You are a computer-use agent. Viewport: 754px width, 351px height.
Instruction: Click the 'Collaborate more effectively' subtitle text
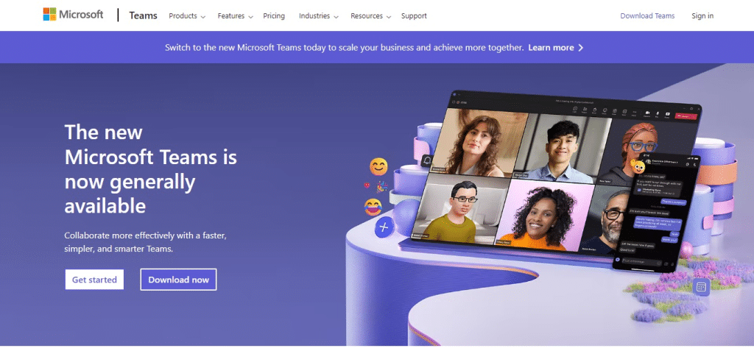click(x=145, y=242)
